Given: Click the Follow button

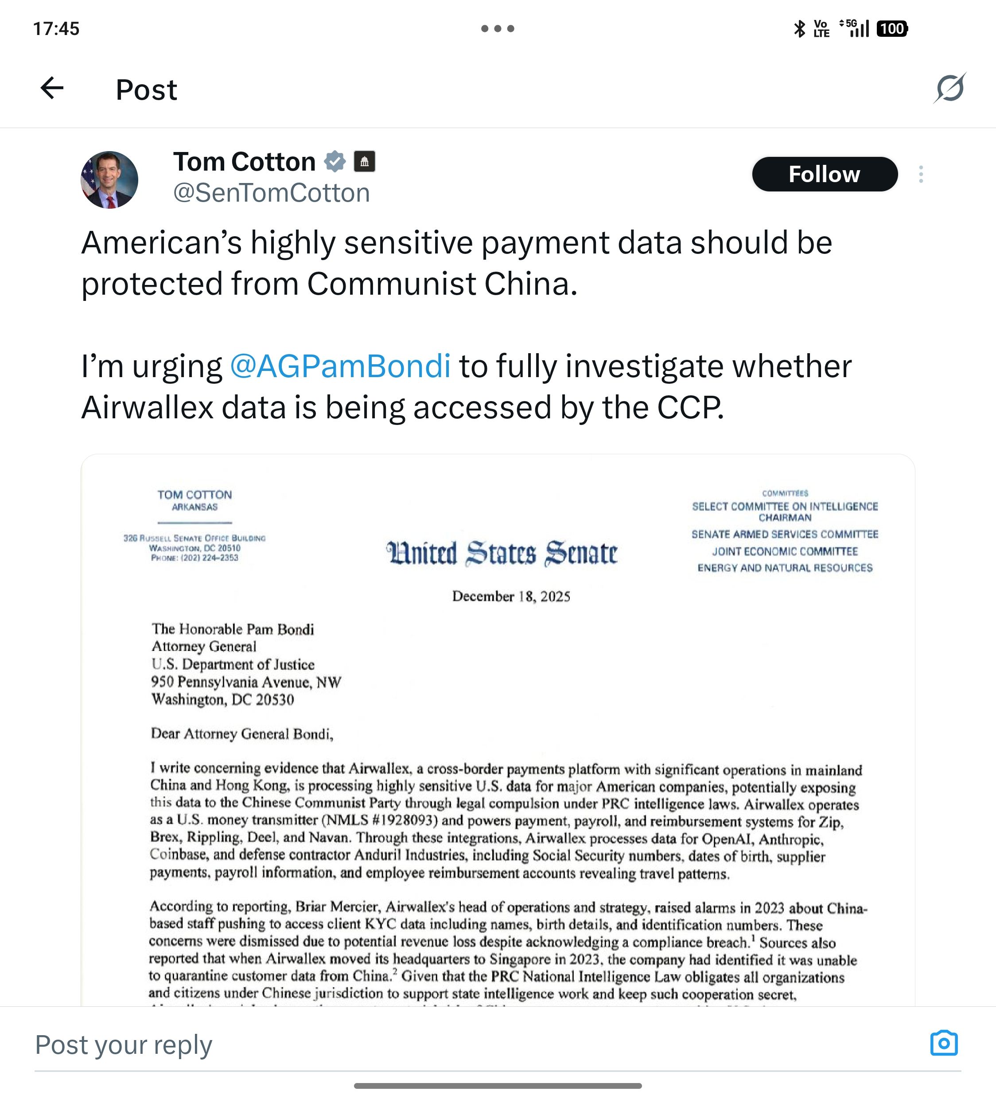Looking at the screenshot, I should coord(824,175).
